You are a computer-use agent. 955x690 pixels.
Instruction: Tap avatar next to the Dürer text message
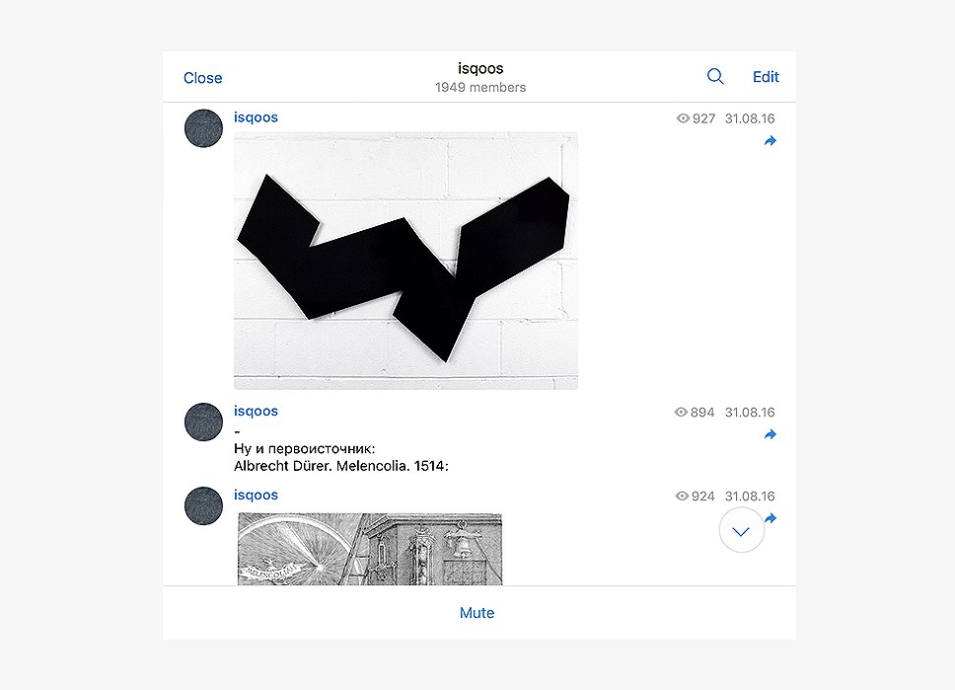pyautogui.click(x=203, y=422)
